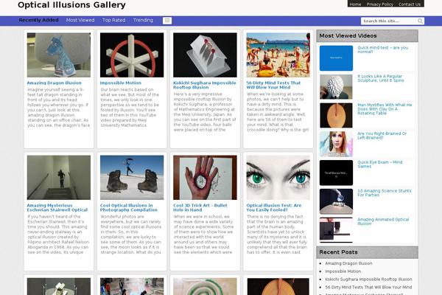The image size is (442, 295).
Task: Click the white spiky sculpture video thumbnail
Action: click(336, 87)
